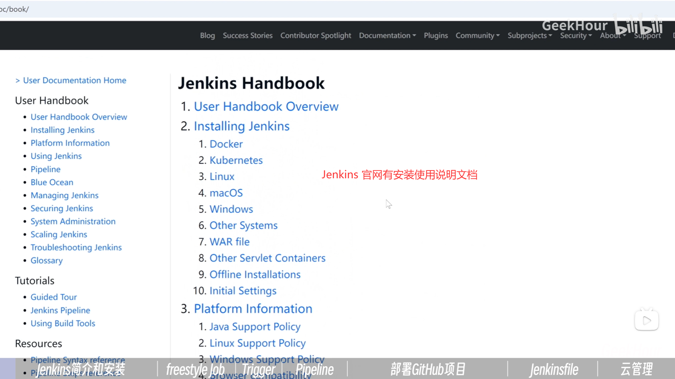Click User Documentation Home link
Screen dimensions: 675x379
[75, 80]
